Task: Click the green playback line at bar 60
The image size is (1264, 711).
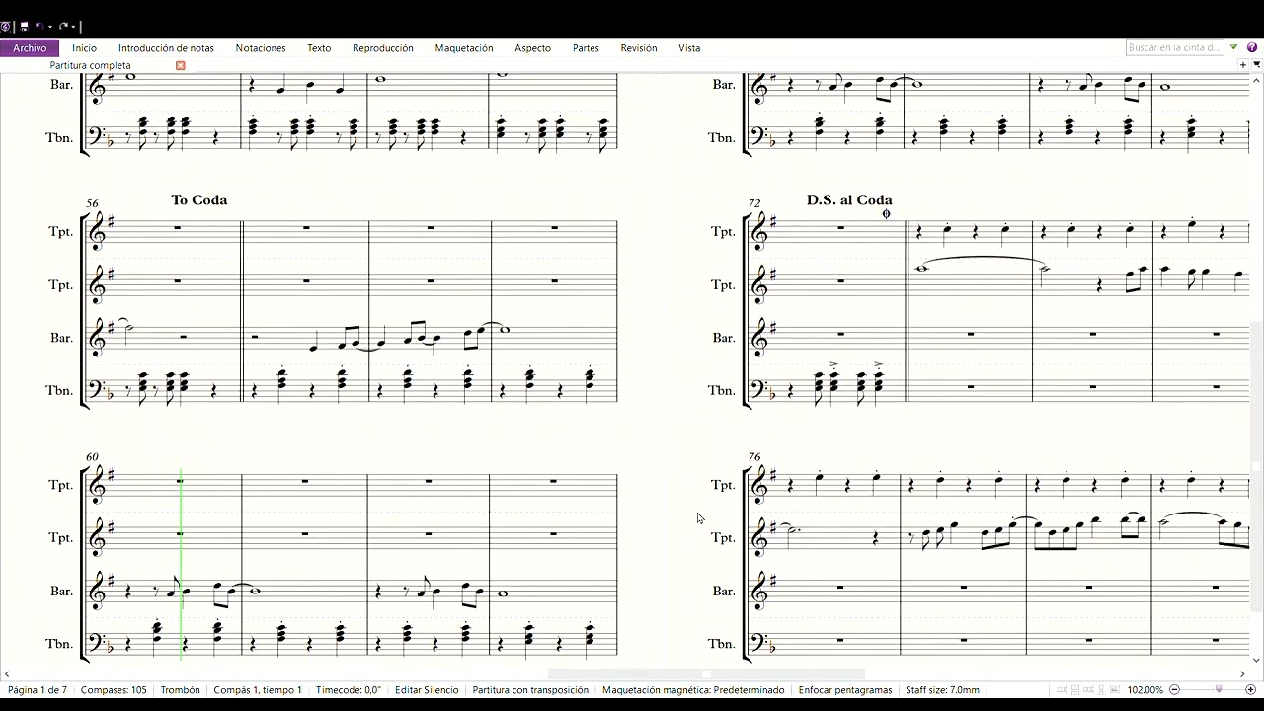Action: [182, 565]
